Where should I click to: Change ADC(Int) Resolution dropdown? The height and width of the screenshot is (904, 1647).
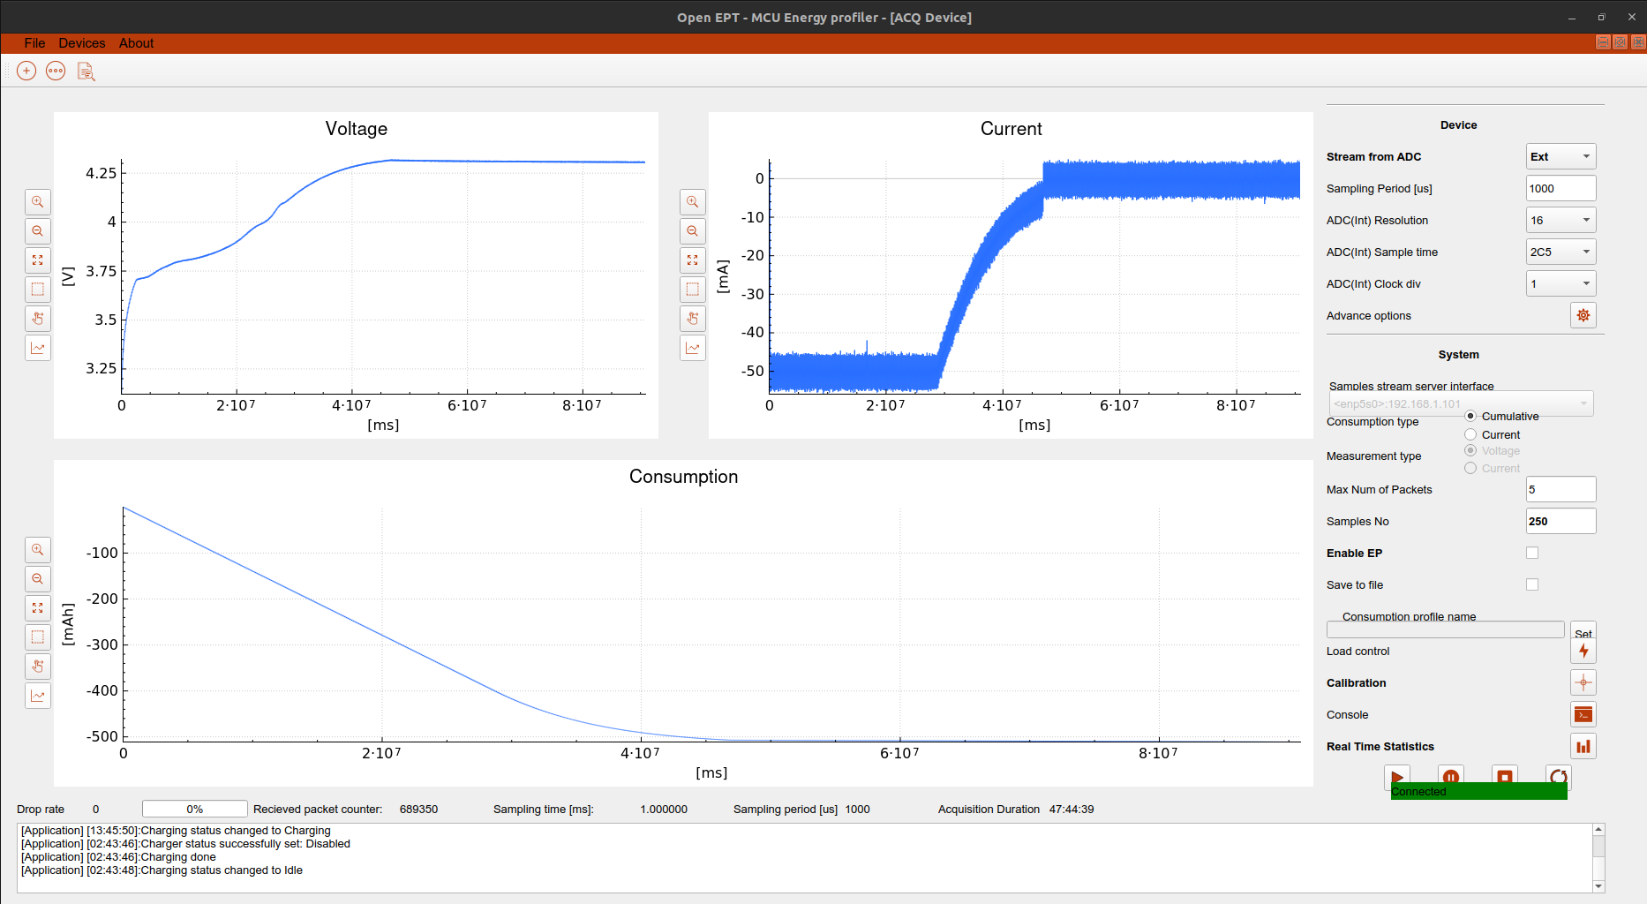(1561, 220)
